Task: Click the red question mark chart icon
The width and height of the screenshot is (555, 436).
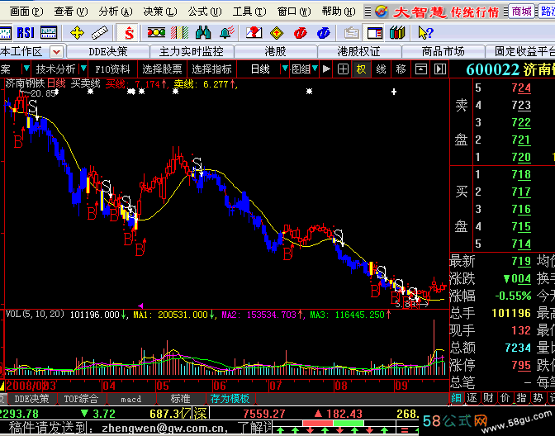Action: [254, 33]
